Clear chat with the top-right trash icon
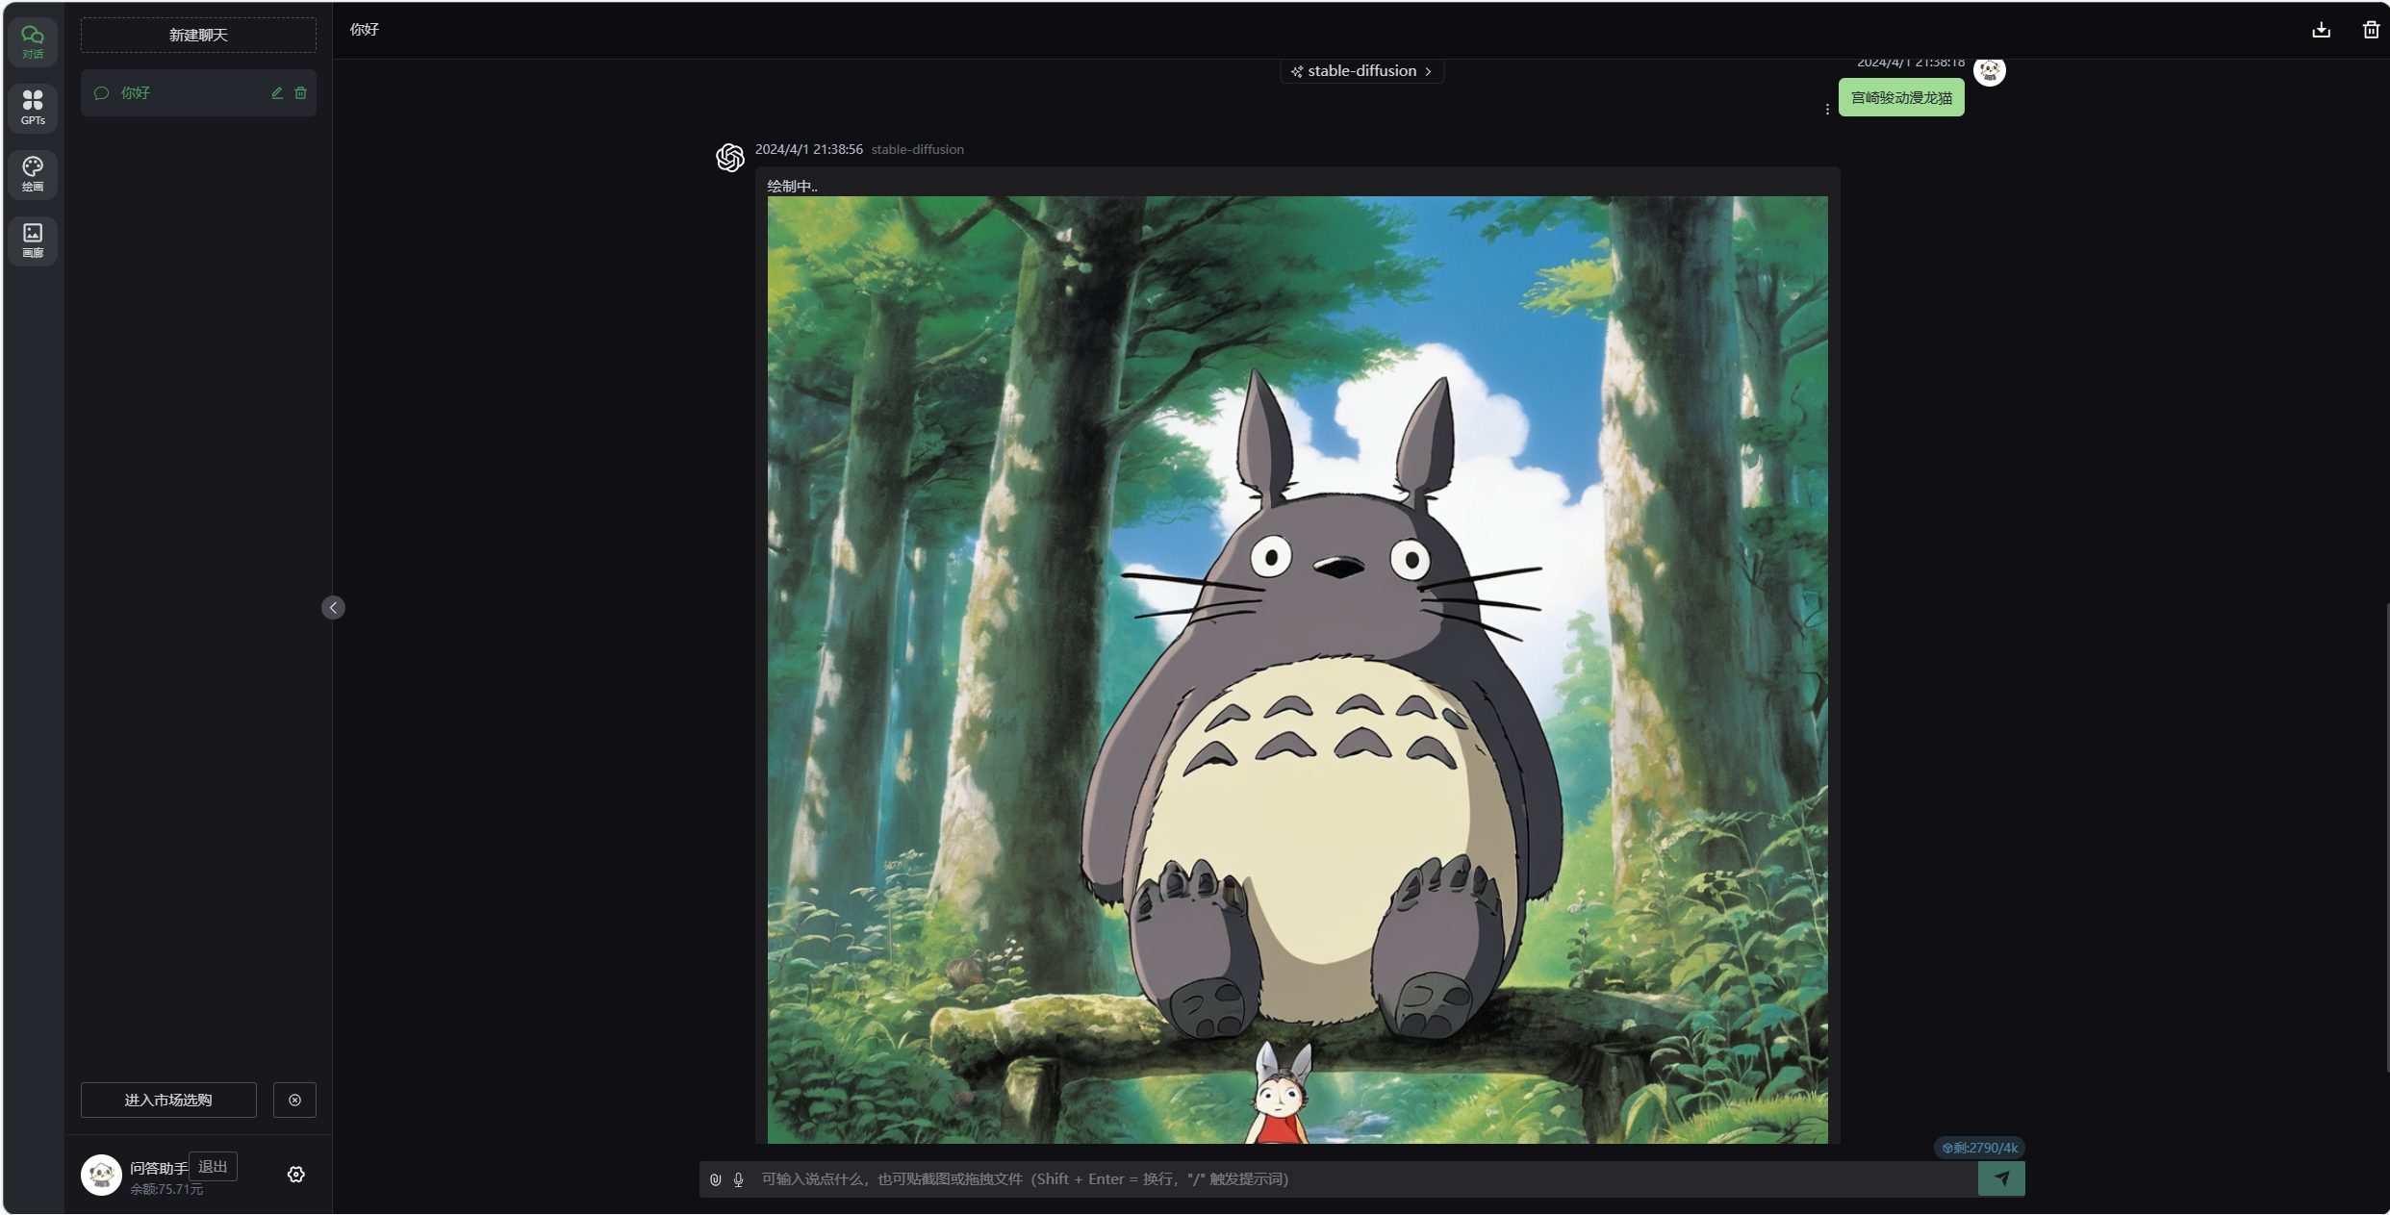 [2371, 30]
